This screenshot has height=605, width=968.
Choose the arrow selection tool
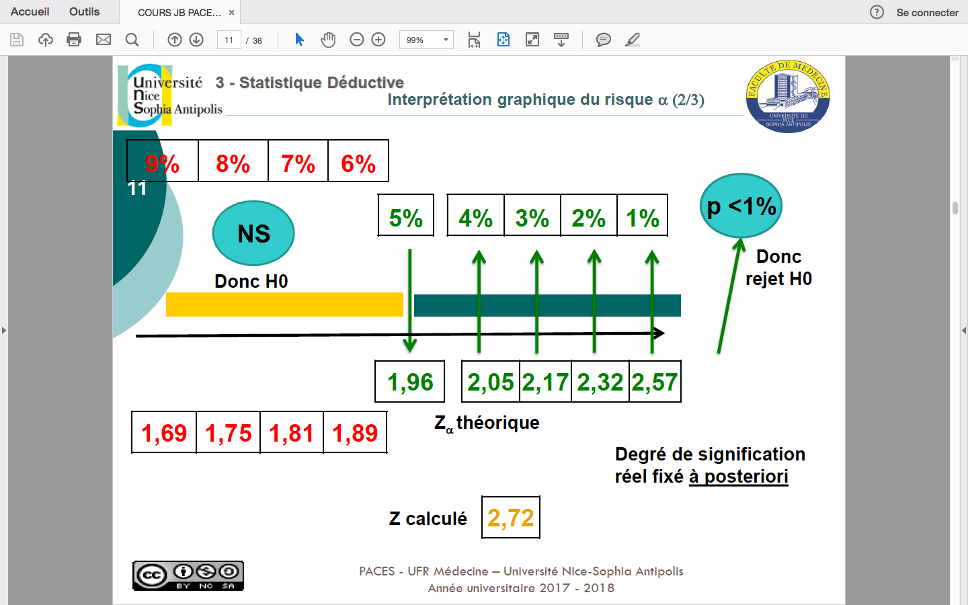tap(300, 40)
